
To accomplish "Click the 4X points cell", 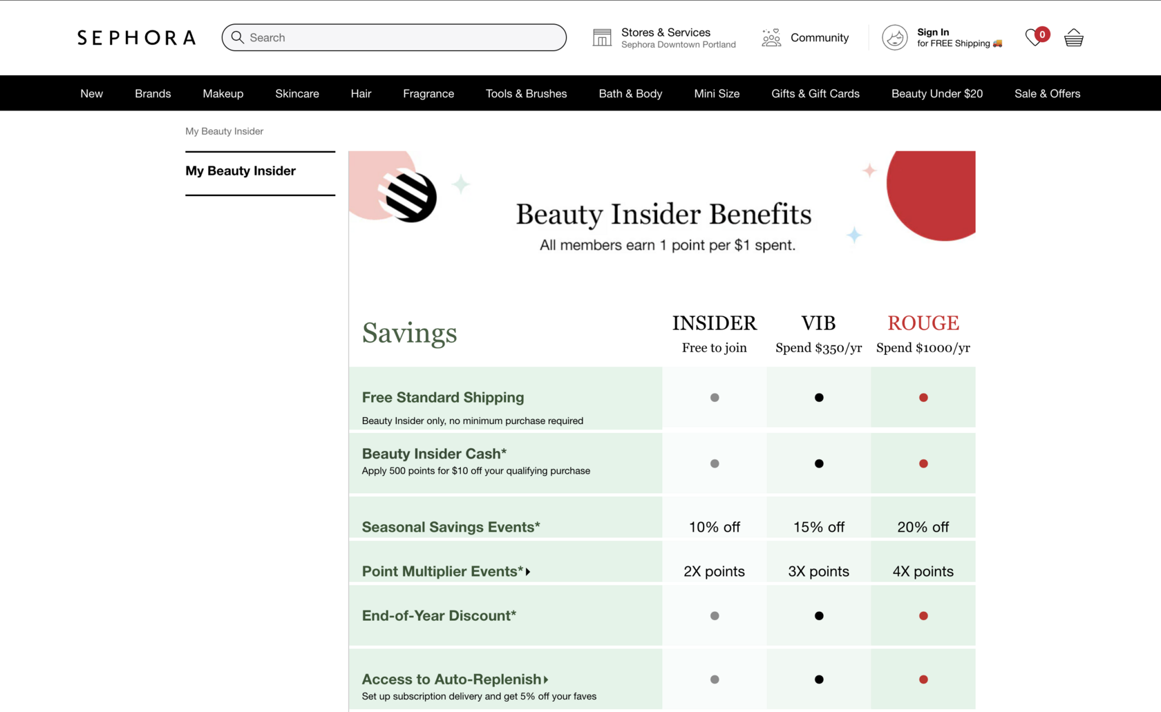I will [x=923, y=571].
